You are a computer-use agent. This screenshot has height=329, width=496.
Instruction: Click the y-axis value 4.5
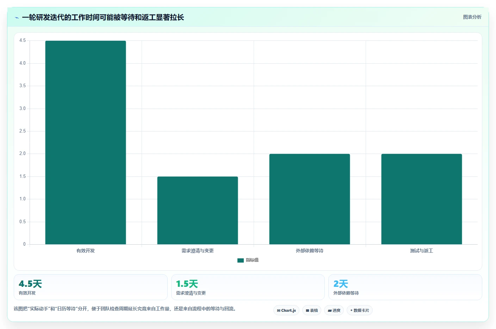(23, 40)
